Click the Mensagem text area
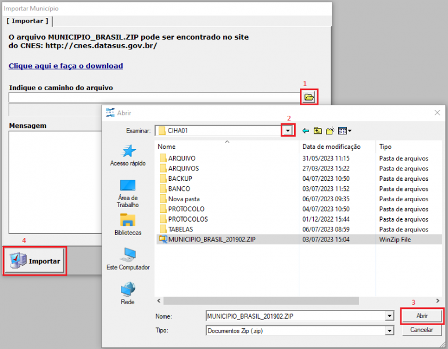The image size is (448, 349). (55, 182)
